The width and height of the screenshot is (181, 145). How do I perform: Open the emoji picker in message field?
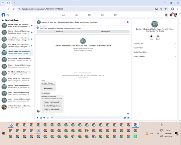coord(125,117)
